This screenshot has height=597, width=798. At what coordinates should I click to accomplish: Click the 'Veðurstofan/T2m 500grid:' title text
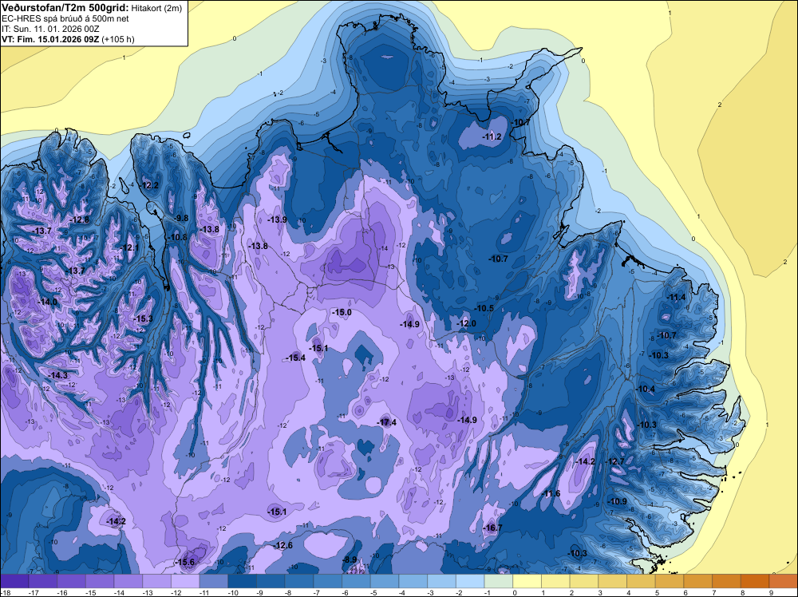coord(64,8)
